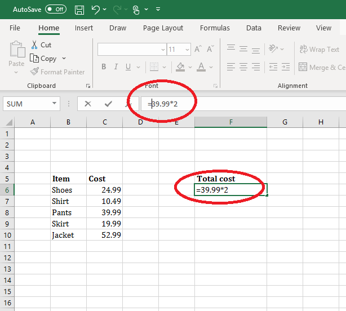The image size is (346, 311).
Task: Click the Touch/Mouse mode icon
Action: click(136, 10)
